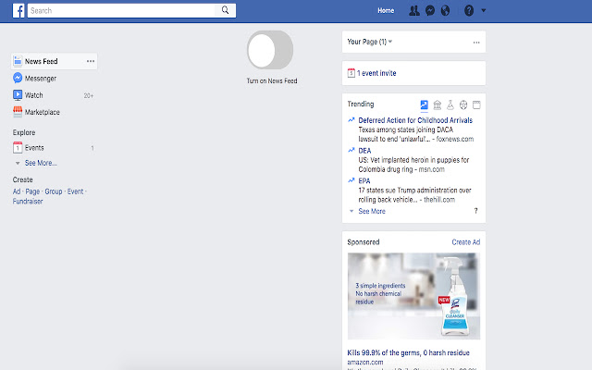This screenshot has height=370, width=592.
Task: Open the Messenger icon in the top bar
Action: tap(429, 10)
